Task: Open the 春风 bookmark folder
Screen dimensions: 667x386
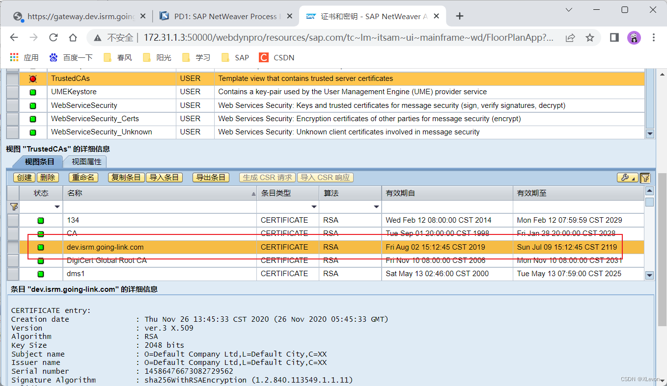Action: pos(118,57)
